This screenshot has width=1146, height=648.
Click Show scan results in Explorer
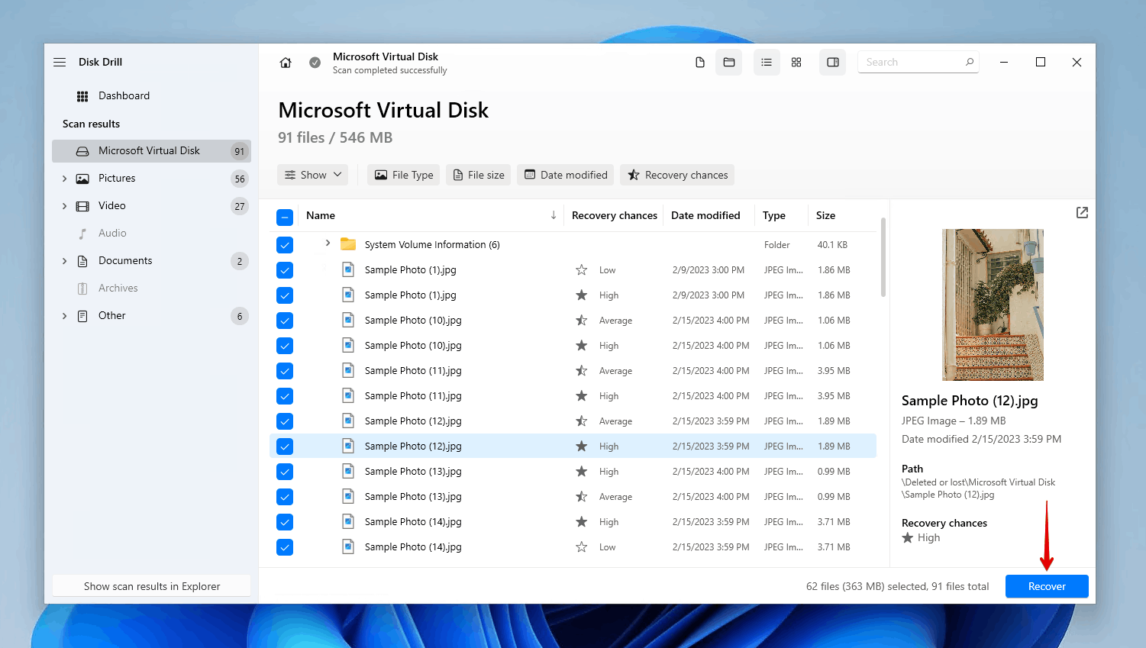pos(151,586)
